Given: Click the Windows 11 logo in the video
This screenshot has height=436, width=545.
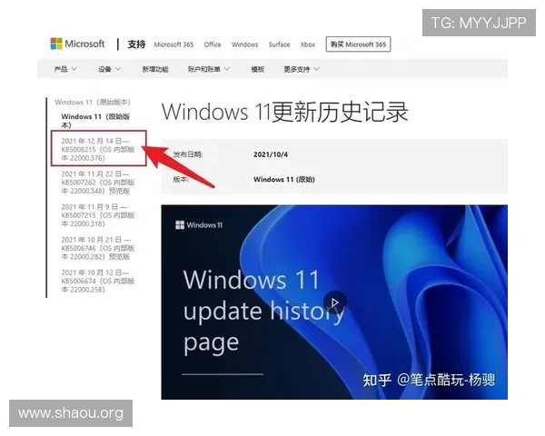Looking at the screenshot, I should 199,225.
